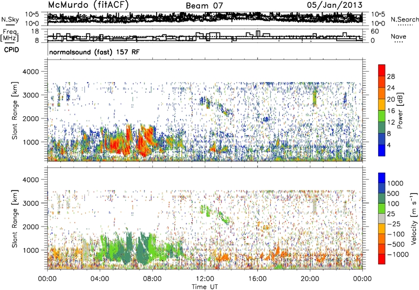
Task: Click the red bottom segment of Velocity colorbar
Action: click(x=382, y=259)
